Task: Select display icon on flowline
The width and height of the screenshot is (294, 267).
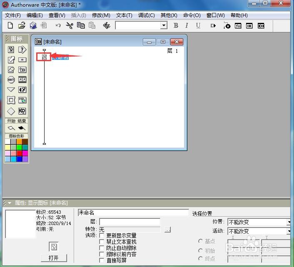Action: point(44,57)
